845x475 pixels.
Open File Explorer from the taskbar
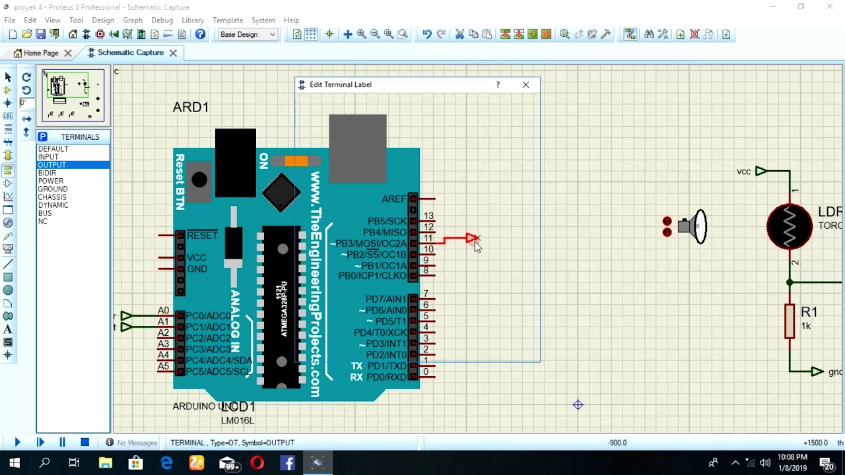click(105, 463)
